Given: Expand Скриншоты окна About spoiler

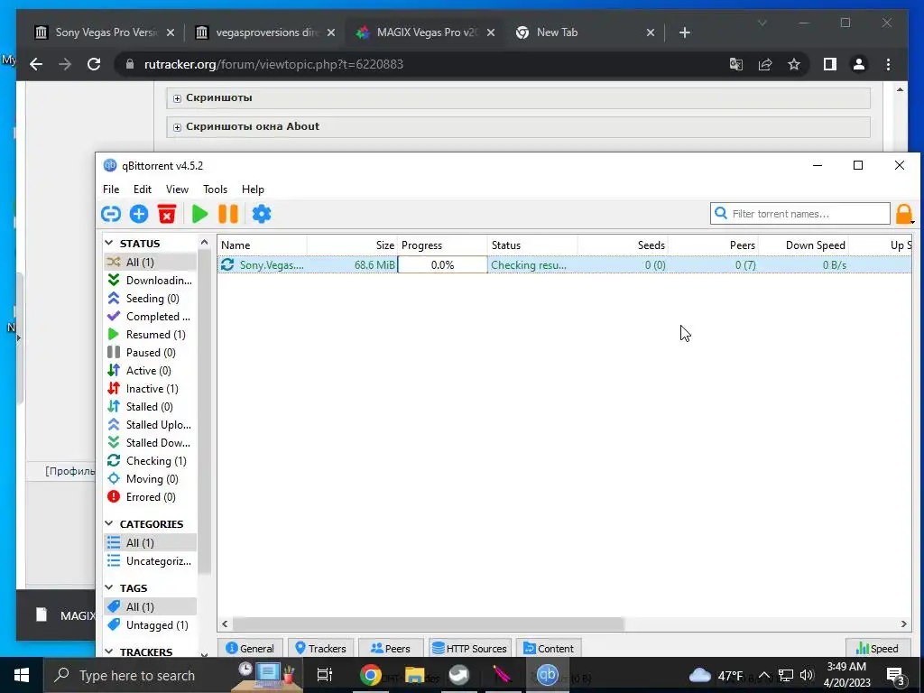Looking at the screenshot, I should click(x=178, y=127).
